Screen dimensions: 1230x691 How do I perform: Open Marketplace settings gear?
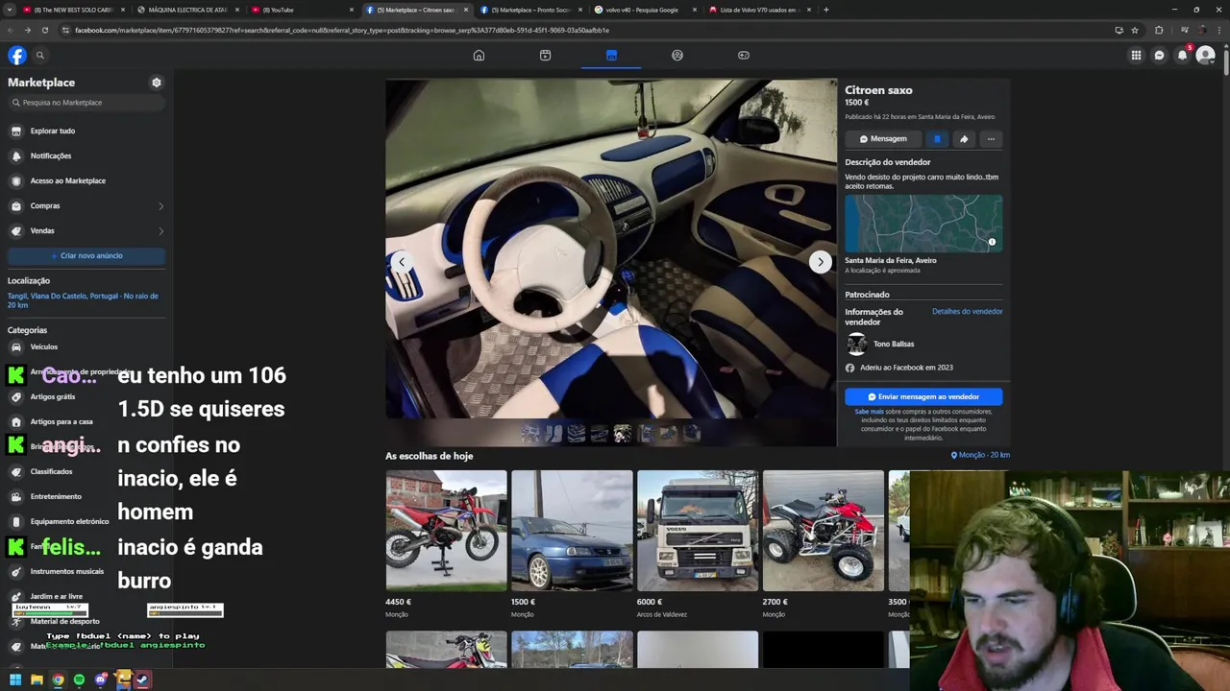coord(157,83)
